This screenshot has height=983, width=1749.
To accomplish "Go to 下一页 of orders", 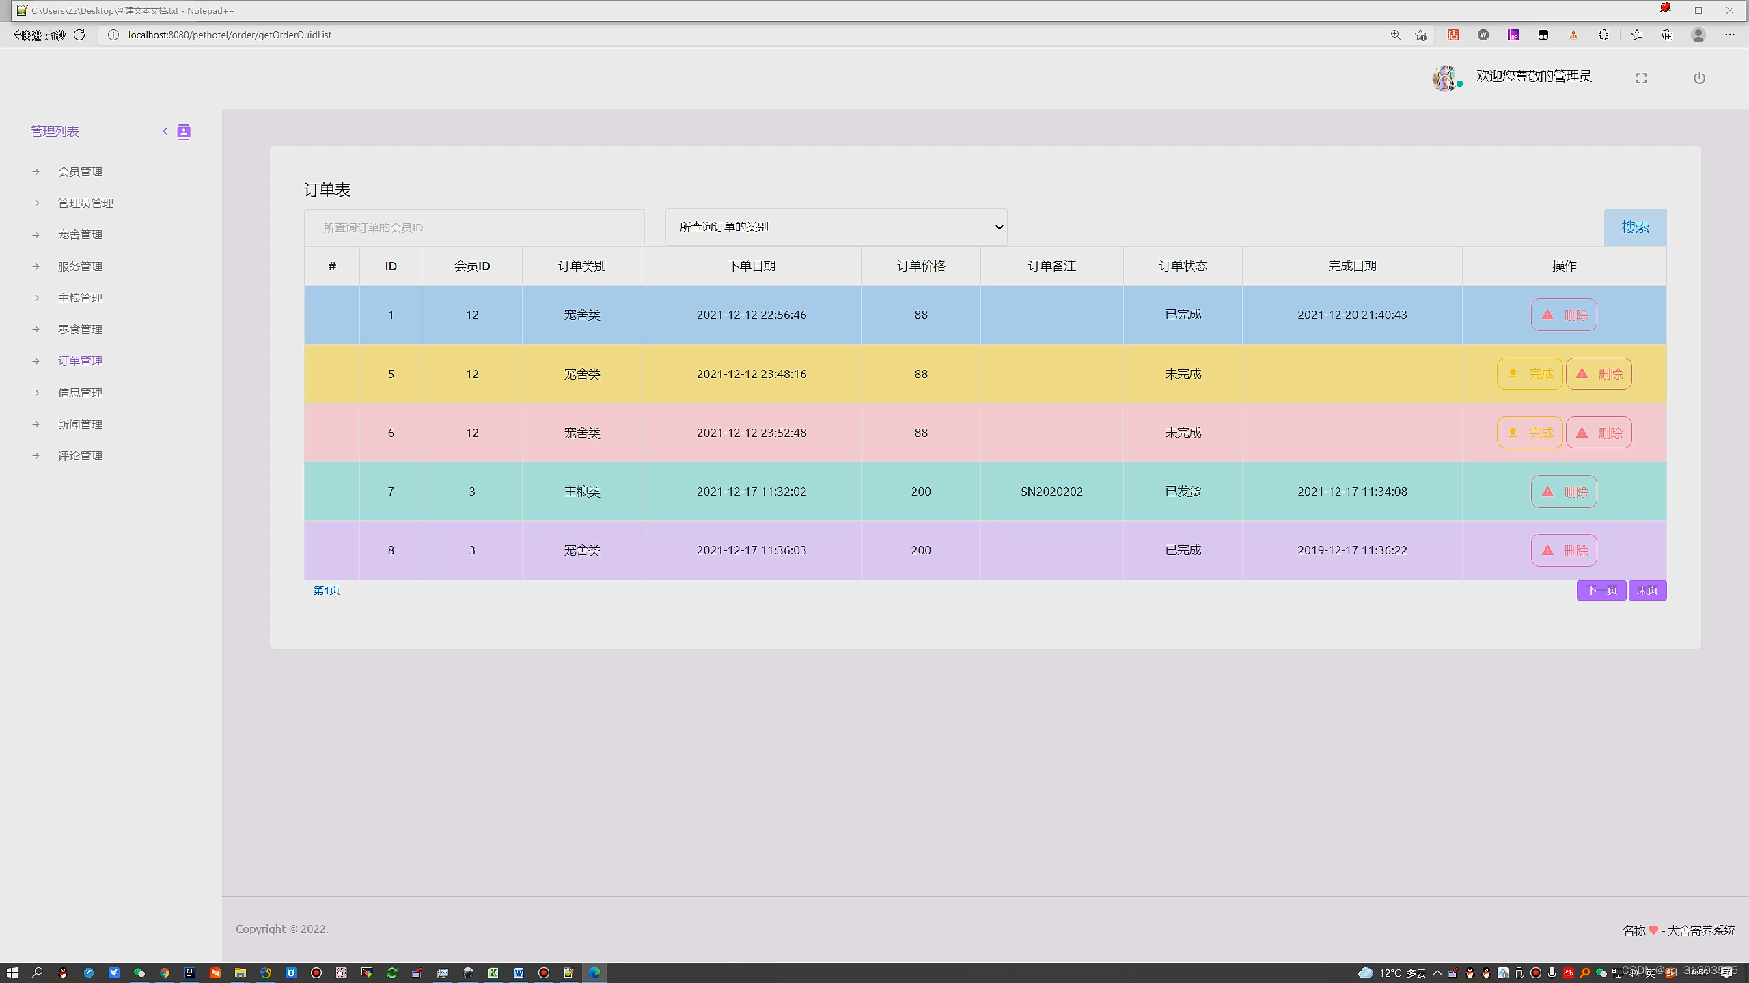I will [x=1601, y=590].
